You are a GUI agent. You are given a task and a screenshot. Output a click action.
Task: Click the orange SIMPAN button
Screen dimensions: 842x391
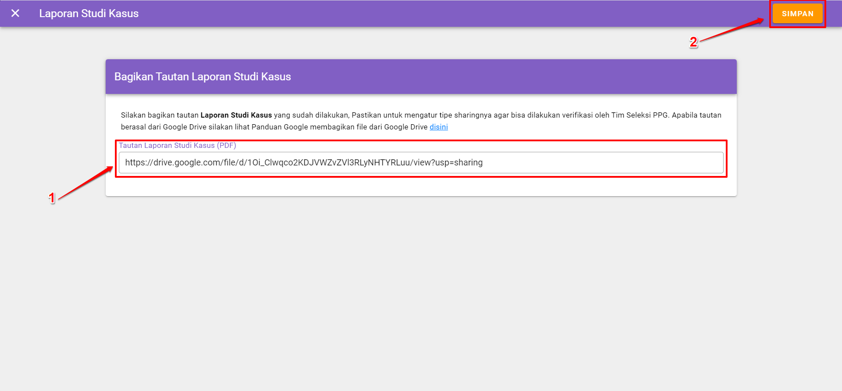[797, 14]
